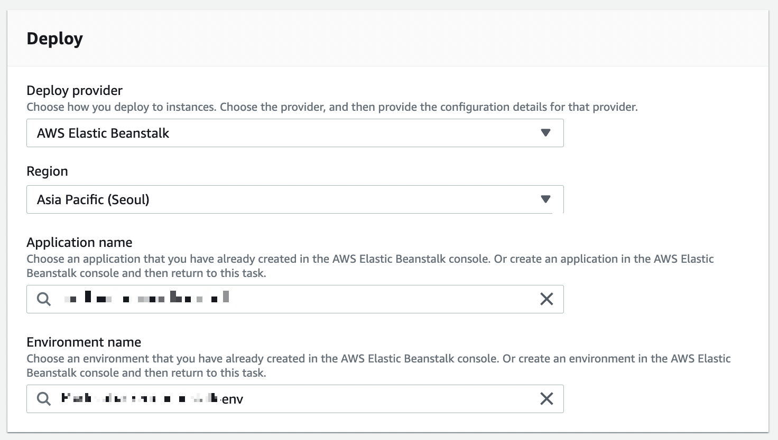778x440 pixels.
Task: Click the blurred Application name value text
Action: tap(147, 298)
